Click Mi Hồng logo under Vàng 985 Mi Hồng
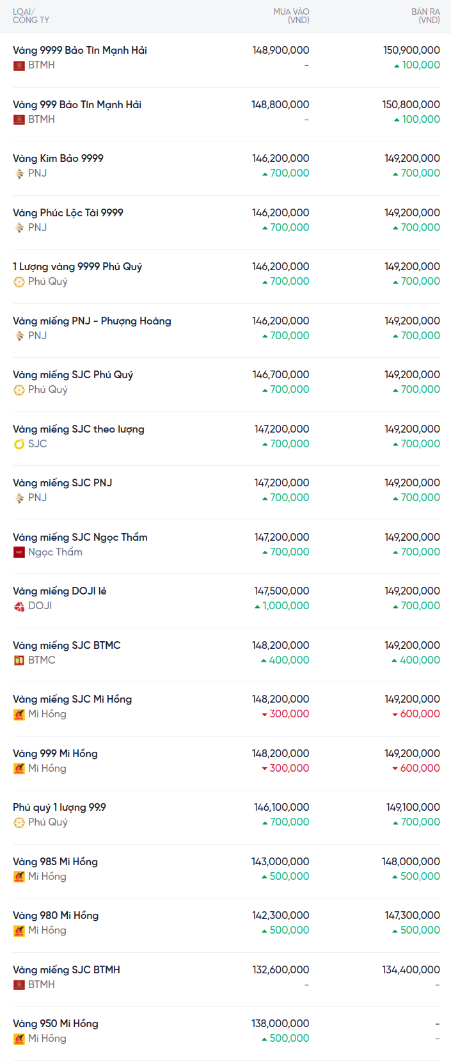Image resolution: width=451 pixels, height=1061 pixels. 19,877
